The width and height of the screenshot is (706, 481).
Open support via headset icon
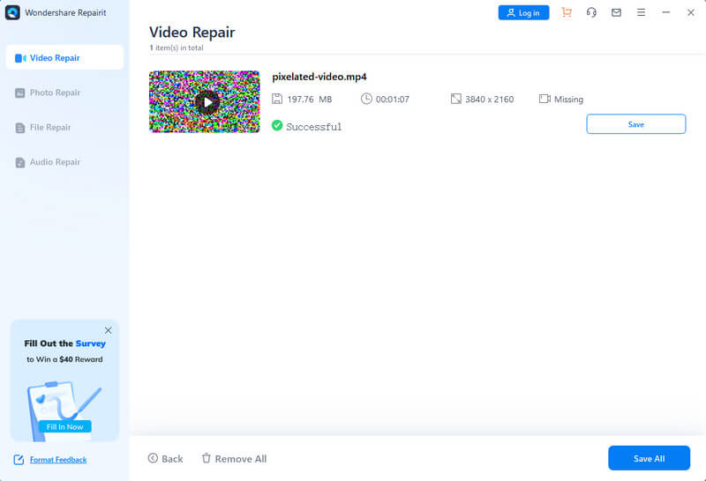click(591, 12)
